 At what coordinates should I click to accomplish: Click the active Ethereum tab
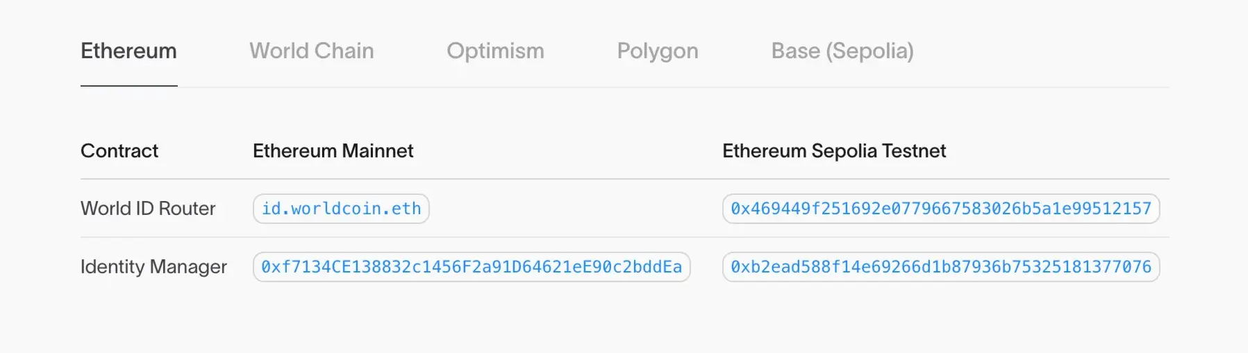[128, 51]
